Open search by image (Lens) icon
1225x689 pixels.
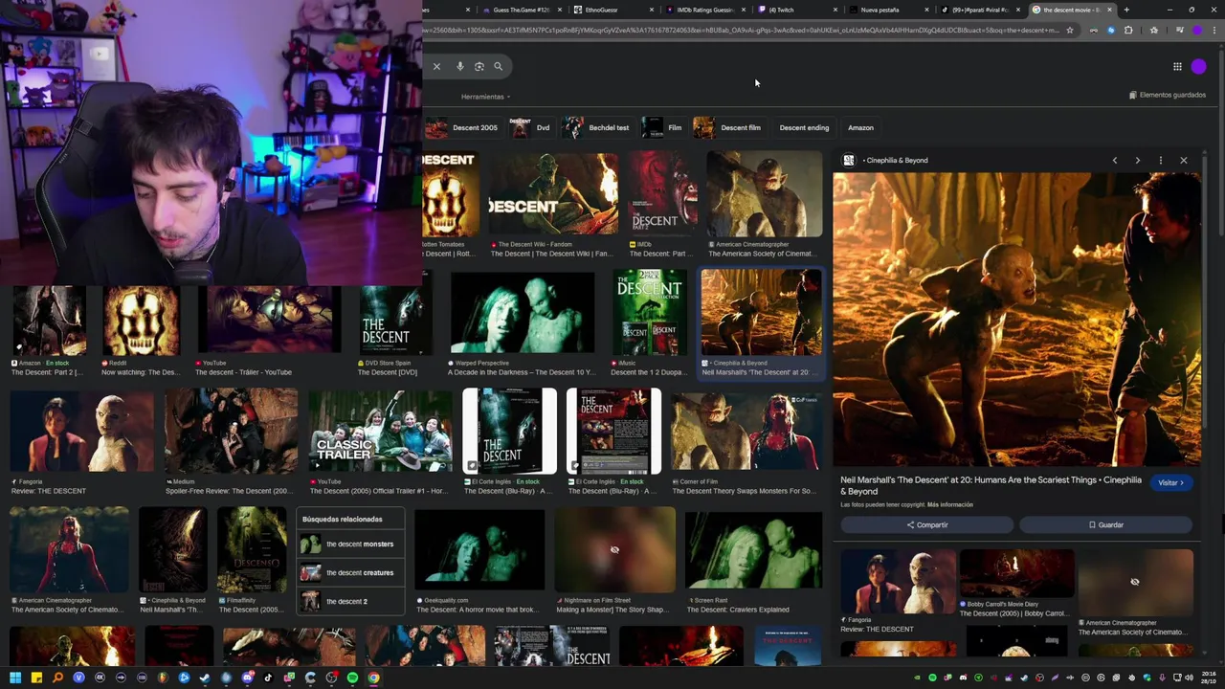[479, 66]
